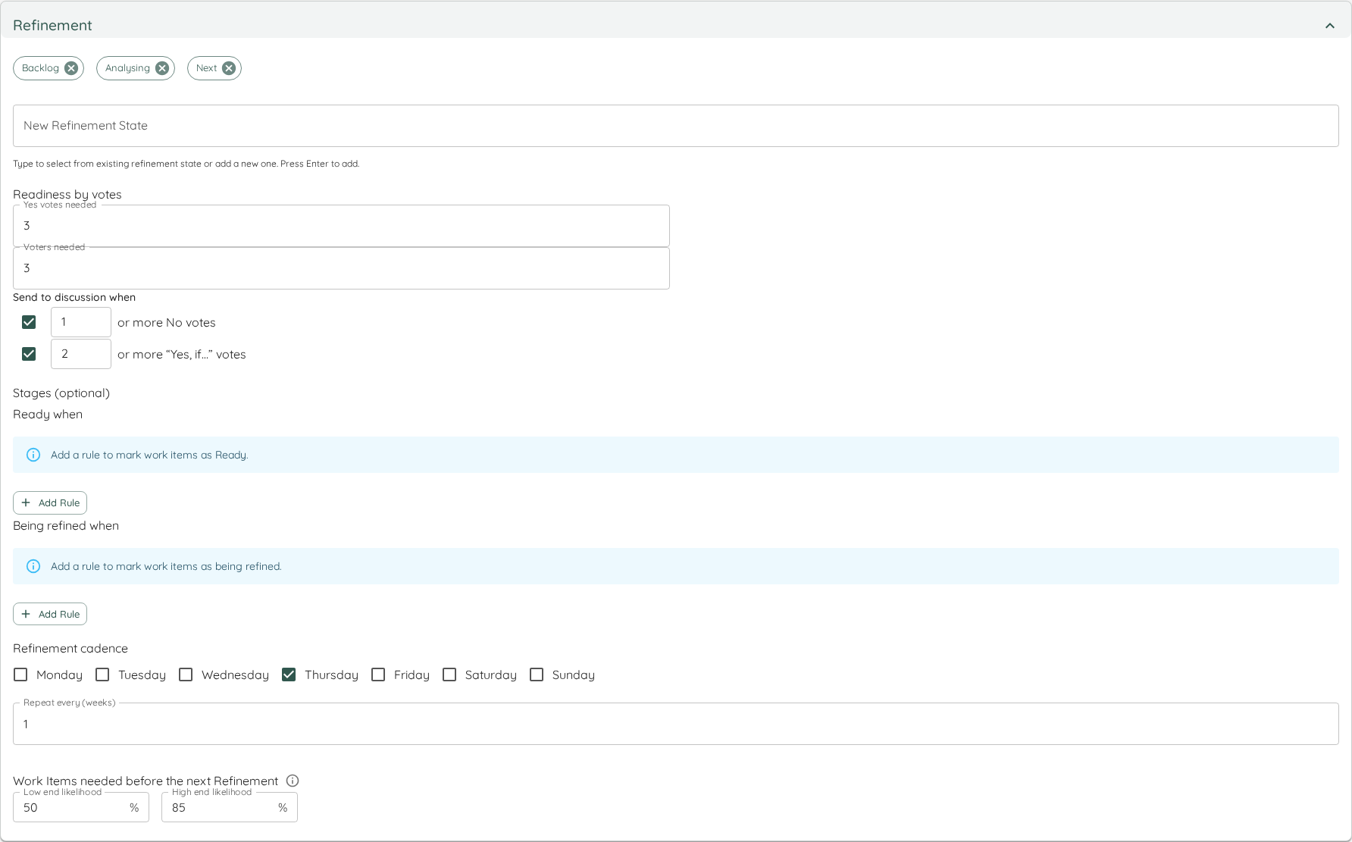Click the info icon in the Ready rule banner
1352x842 pixels.
pos(33,455)
